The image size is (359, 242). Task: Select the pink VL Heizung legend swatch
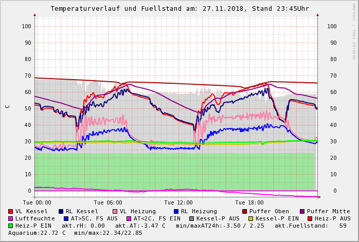pyautogui.click(x=115, y=211)
